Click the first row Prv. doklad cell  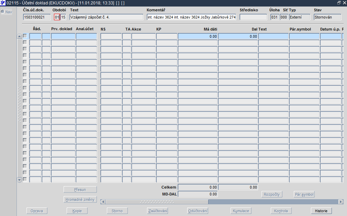coord(63,36)
